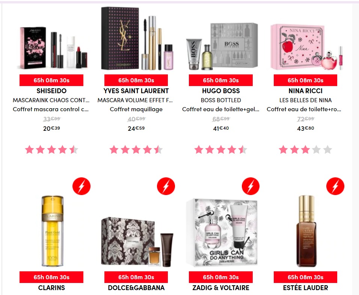Image resolution: width=359 pixels, height=295 pixels.
Task: Open the BOSS BOTTLED product title
Action: pos(221,100)
